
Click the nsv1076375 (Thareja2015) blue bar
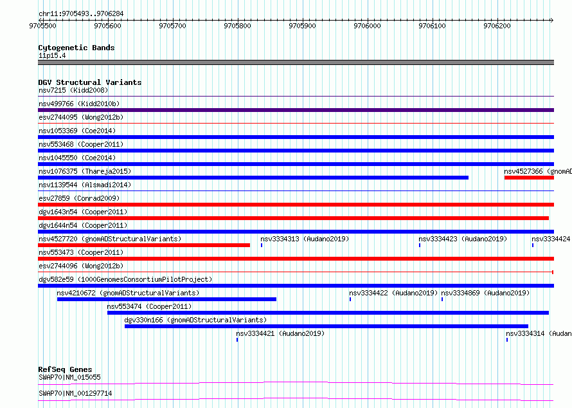point(253,178)
